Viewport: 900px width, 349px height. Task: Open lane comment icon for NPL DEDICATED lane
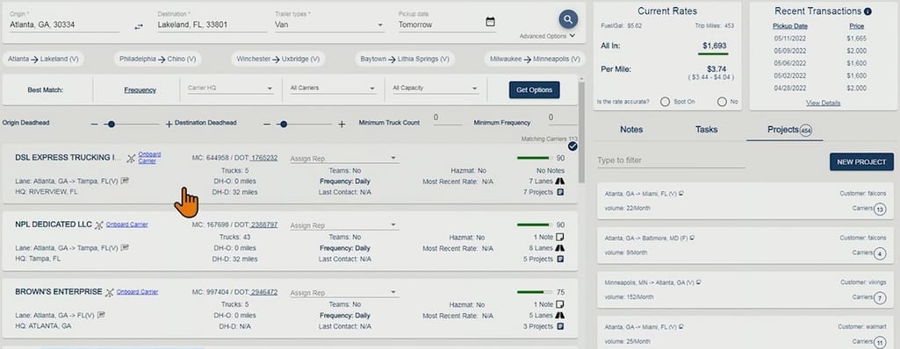(x=125, y=247)
